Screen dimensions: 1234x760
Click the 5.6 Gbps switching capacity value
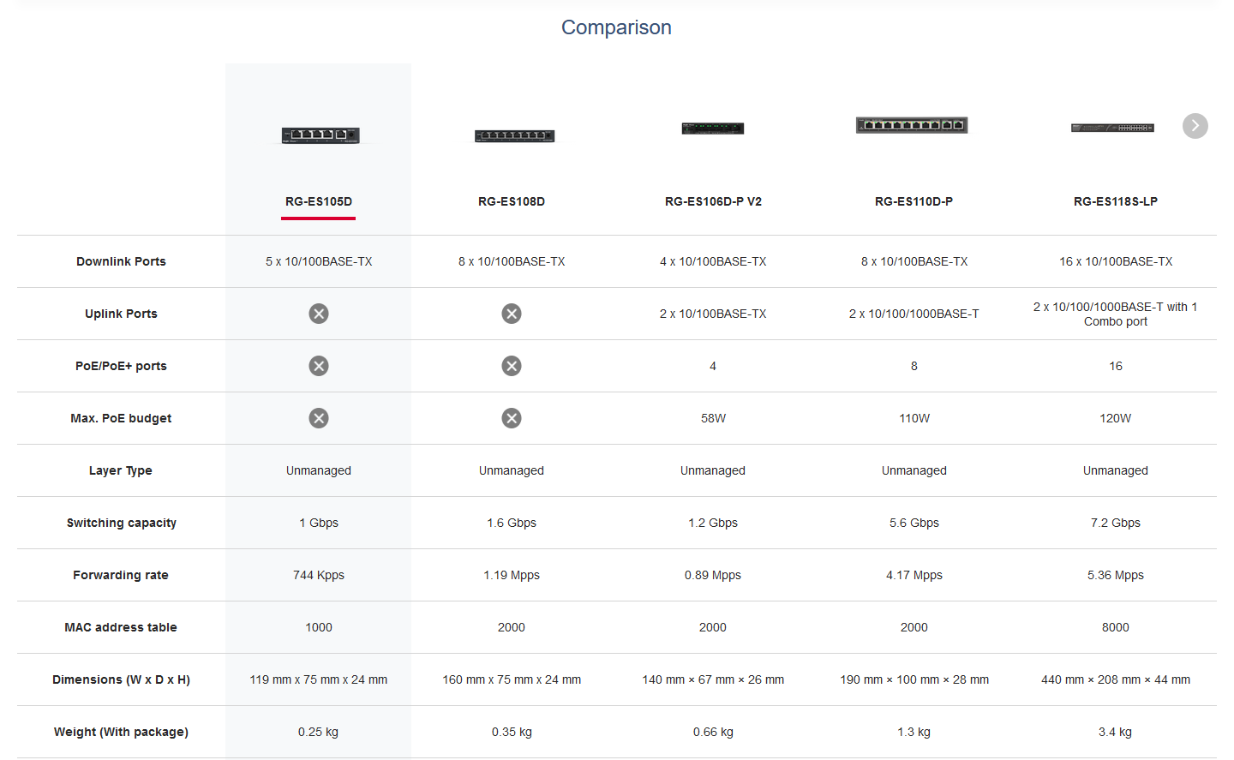(x=914, y=523)
